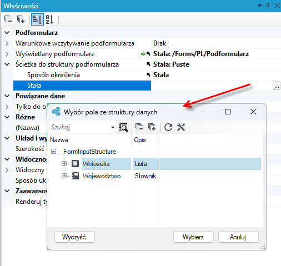The height and width of the screenshot is (266, 281).
Task: Select the Wnioseks list item
Action: (x=96, y=164)
